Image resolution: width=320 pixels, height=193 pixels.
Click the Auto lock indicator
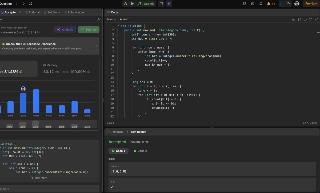tap(125, 19)
